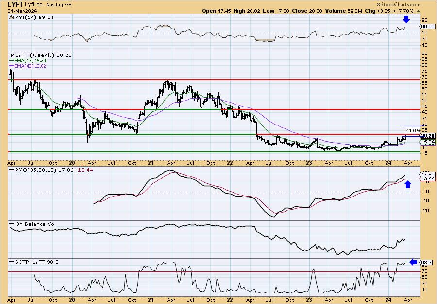
Task: Click the down triangle after the Chg percentage
Action: 418,11
